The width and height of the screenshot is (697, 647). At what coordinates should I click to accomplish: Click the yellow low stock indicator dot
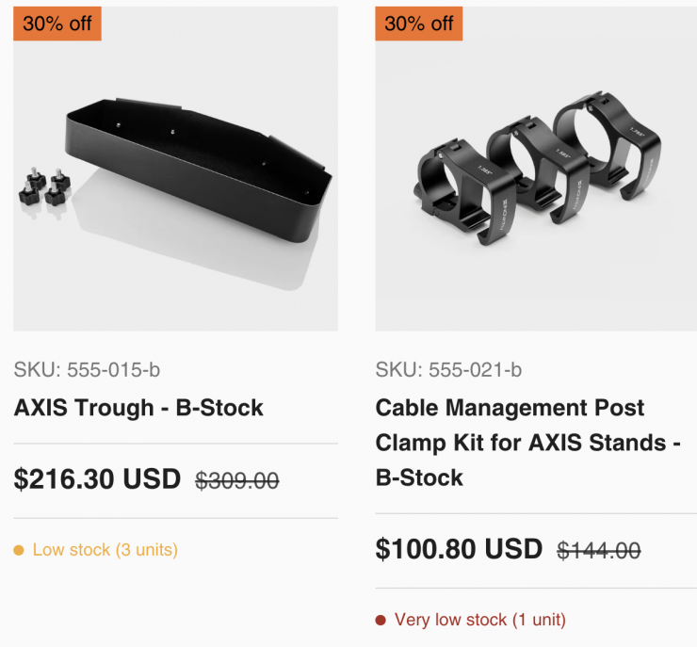19,550
